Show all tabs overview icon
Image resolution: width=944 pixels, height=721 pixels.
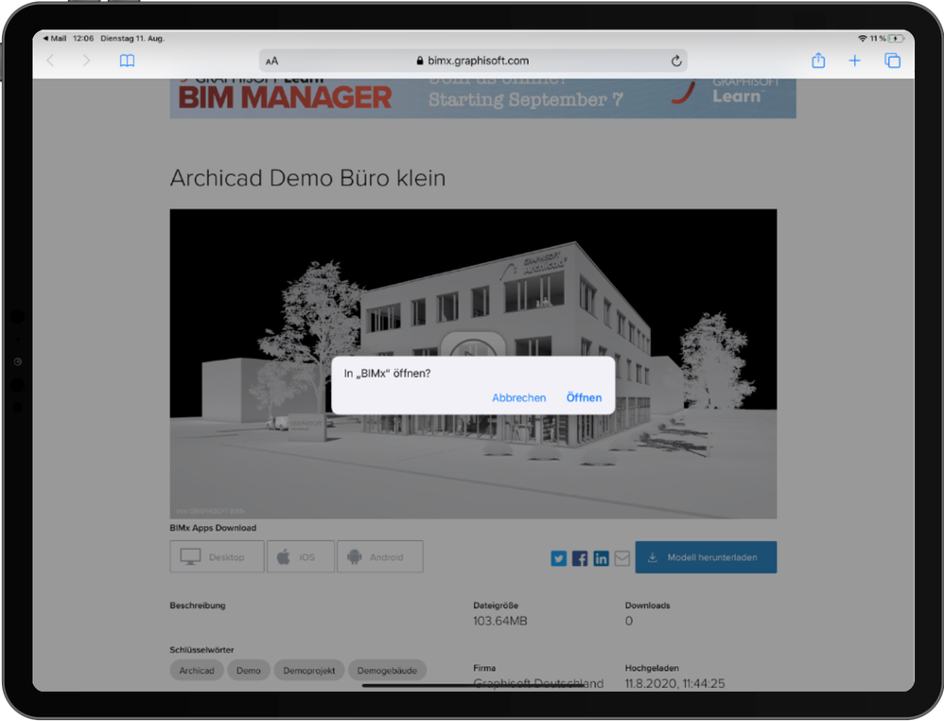[x=892, y=61]
